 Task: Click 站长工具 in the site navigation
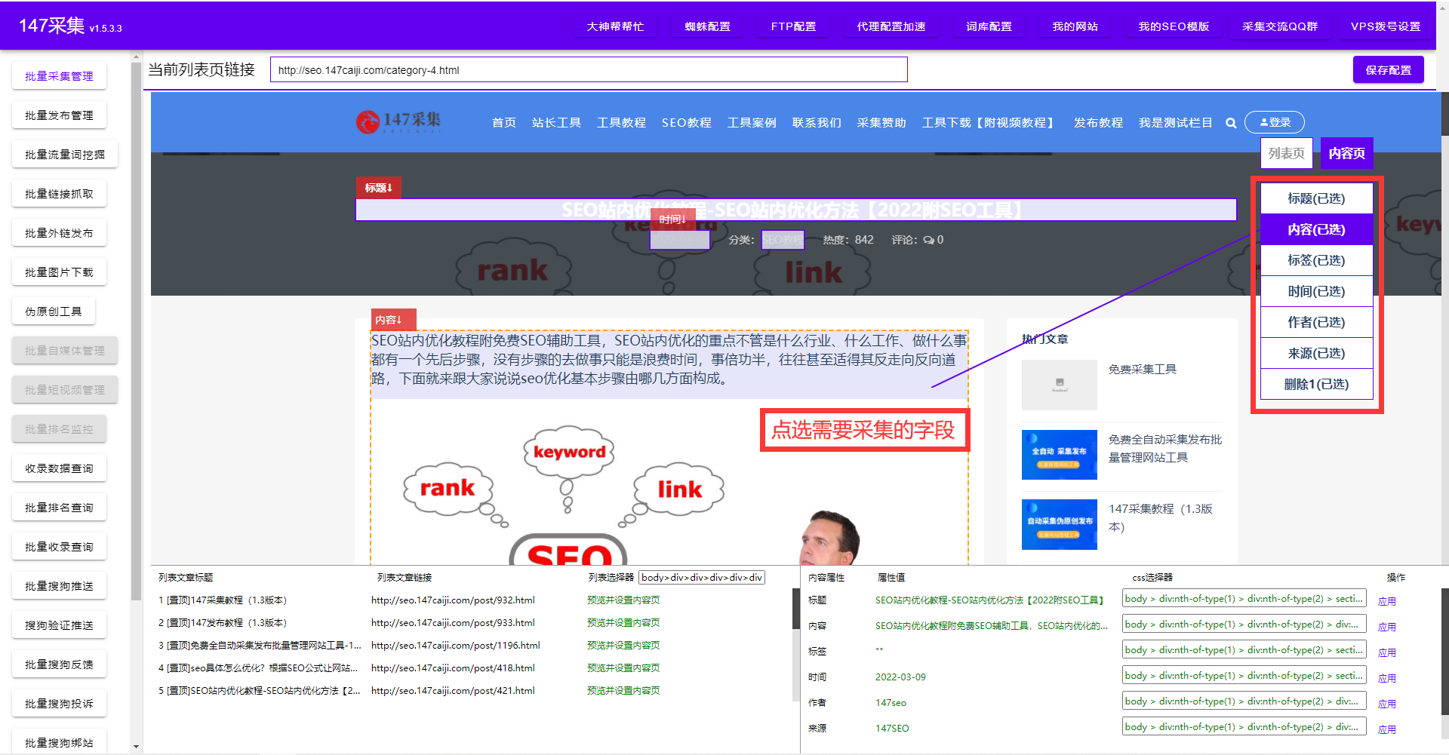[x=556, y=122]
